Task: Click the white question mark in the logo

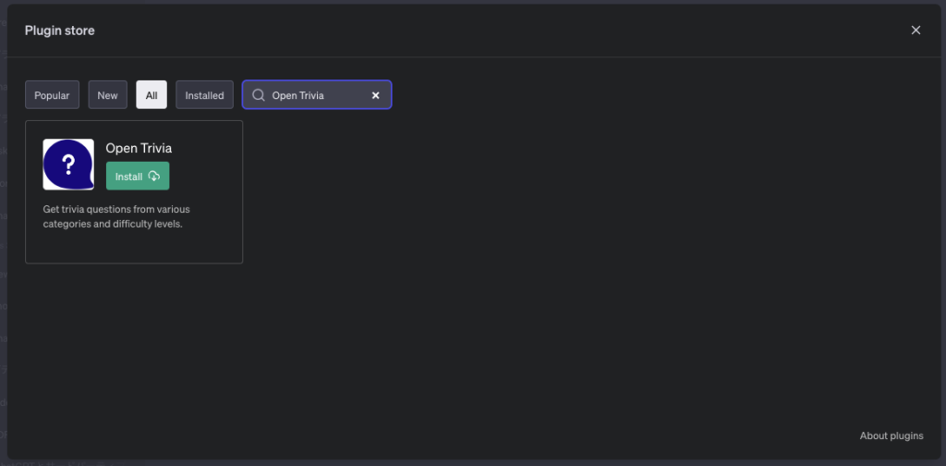Action: pyautogui.click(x=67, y=165)
